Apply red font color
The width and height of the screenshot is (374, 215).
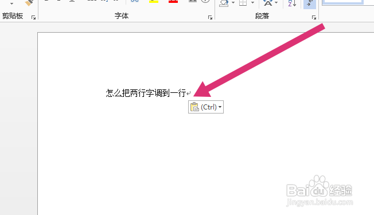173,1
